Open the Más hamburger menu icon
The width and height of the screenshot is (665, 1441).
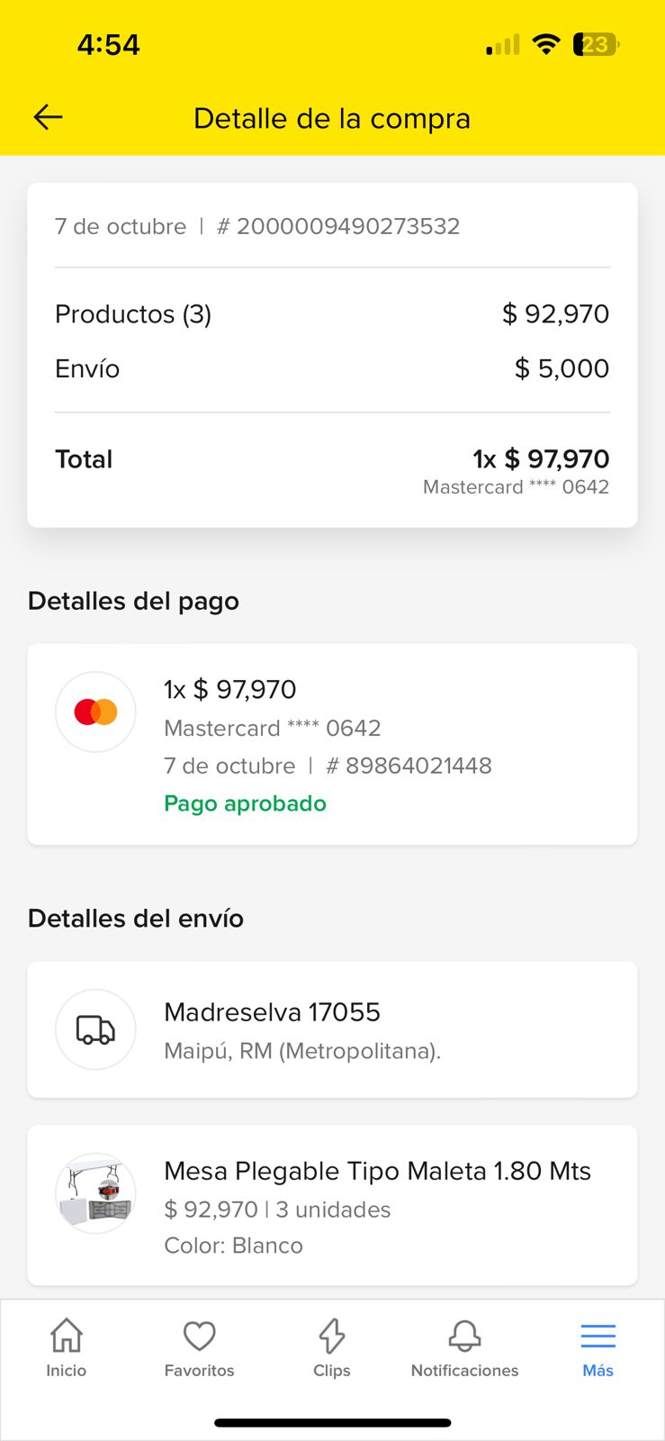[598, 1336]
